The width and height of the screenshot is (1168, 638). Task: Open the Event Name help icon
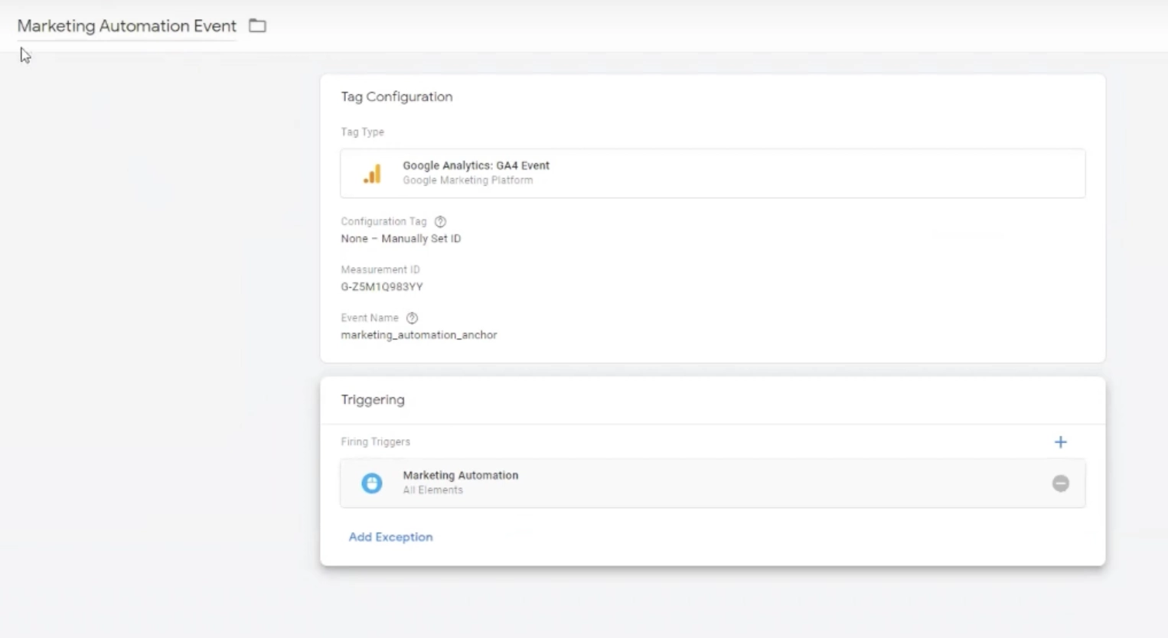(412, 318)
